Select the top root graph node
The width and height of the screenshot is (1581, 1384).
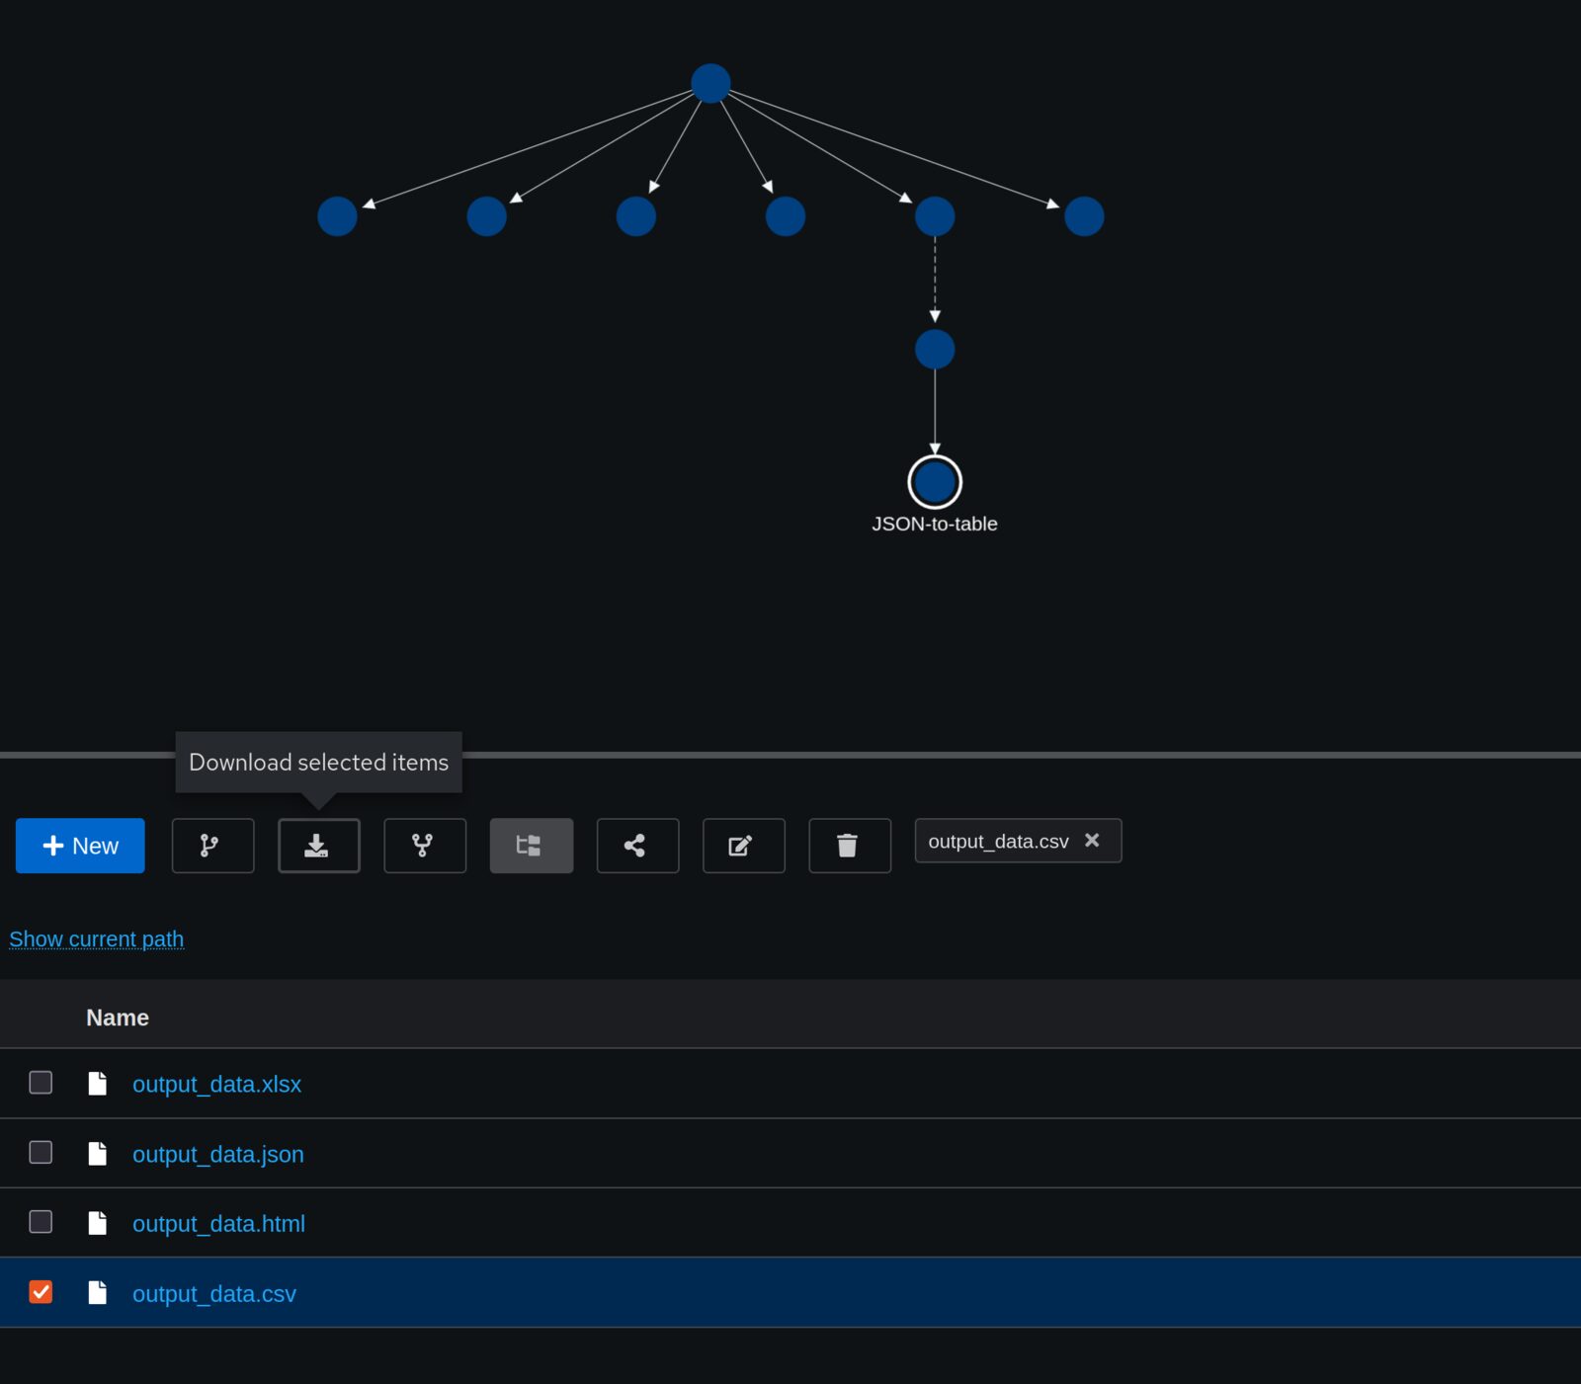(710, 83)
